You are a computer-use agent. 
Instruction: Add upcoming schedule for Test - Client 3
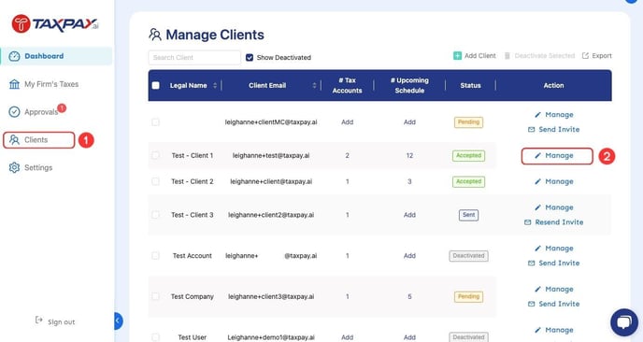coord(409,215)
